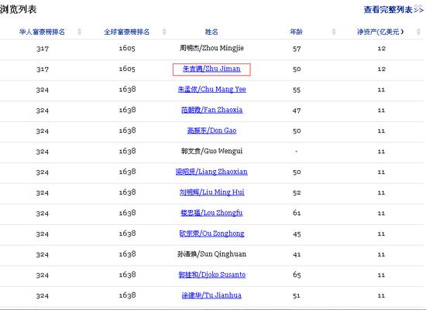Click age 47 in Fan Zhaoxia row

[297, 111]
